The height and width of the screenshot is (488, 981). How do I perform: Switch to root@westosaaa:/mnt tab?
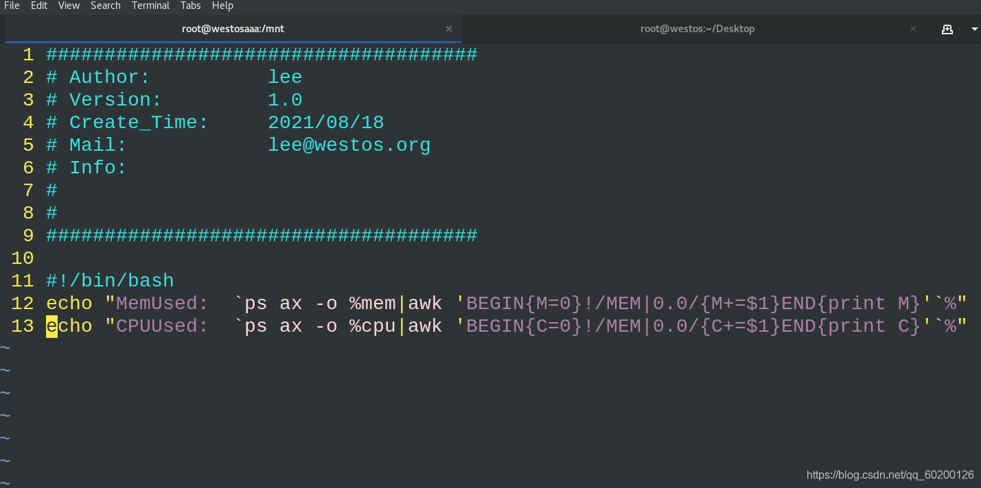233,29
